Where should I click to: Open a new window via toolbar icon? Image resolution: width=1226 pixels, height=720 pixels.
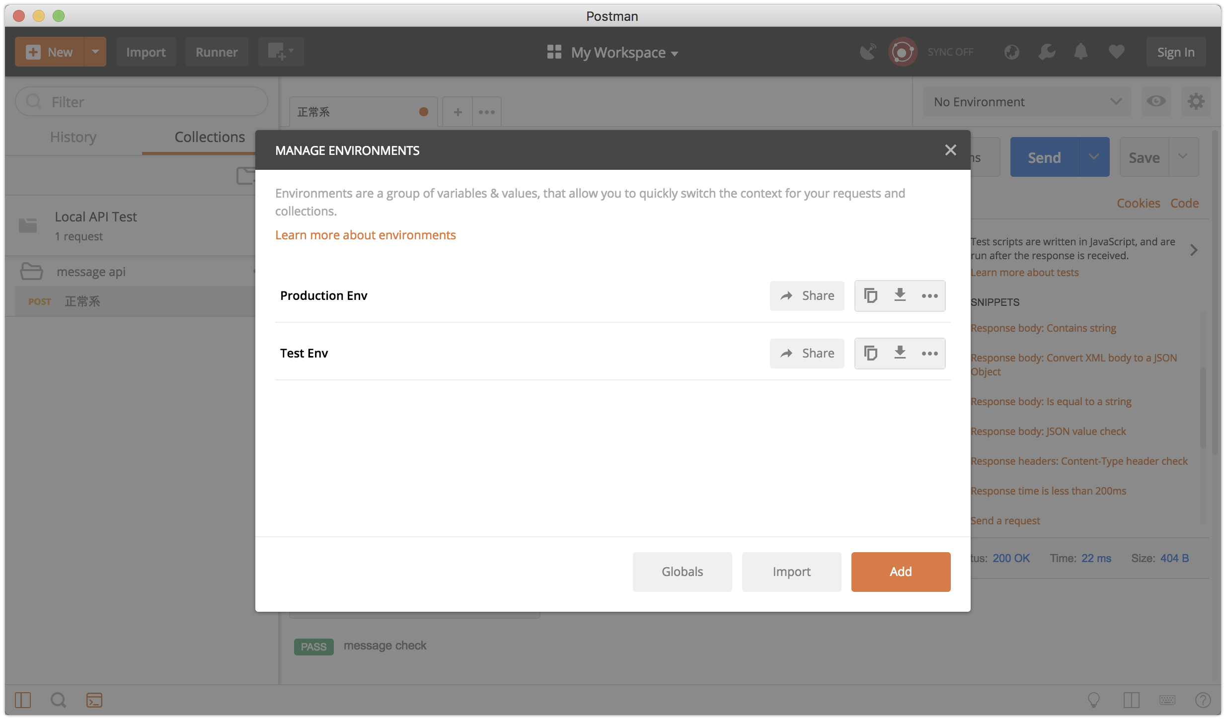(x=281, y=52)
